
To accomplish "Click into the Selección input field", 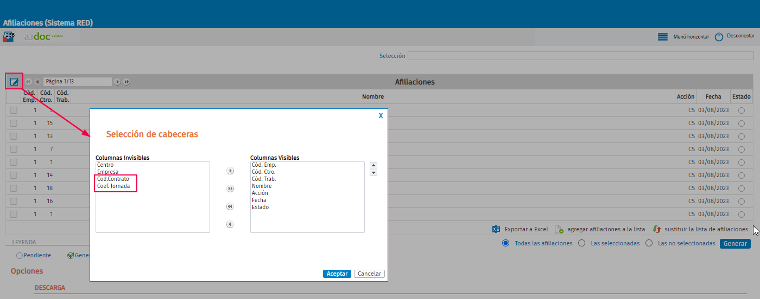I will pyautogui.click(x=580, y=56).
